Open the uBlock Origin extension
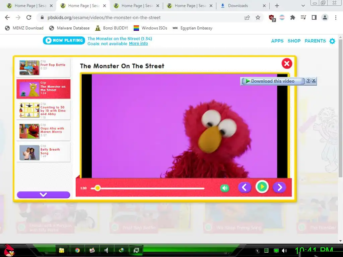 [x=272, y=18]
